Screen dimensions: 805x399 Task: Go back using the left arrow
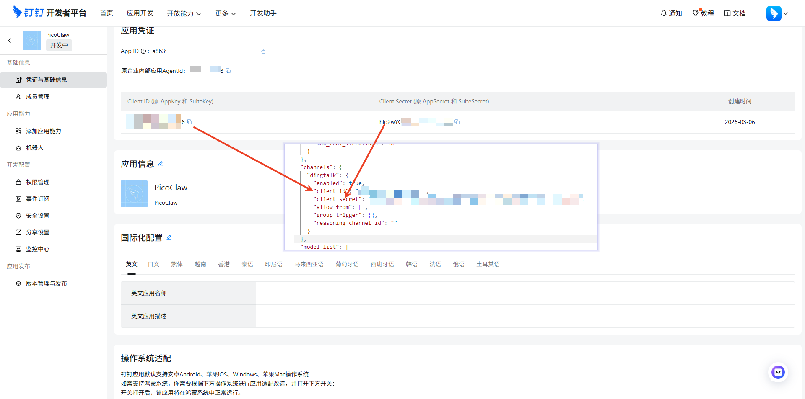tap(10, 41)
